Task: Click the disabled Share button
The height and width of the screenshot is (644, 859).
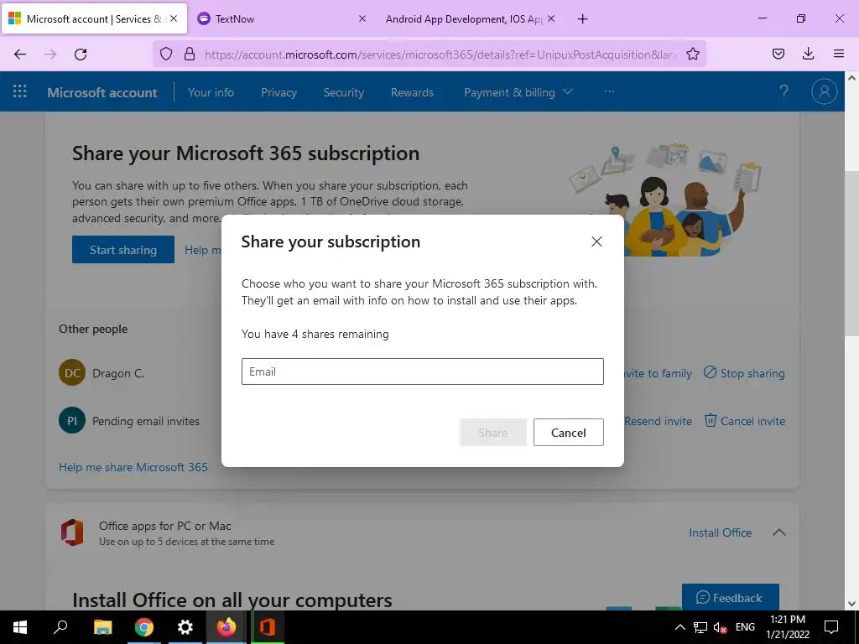Action: (x=492, y=432)
